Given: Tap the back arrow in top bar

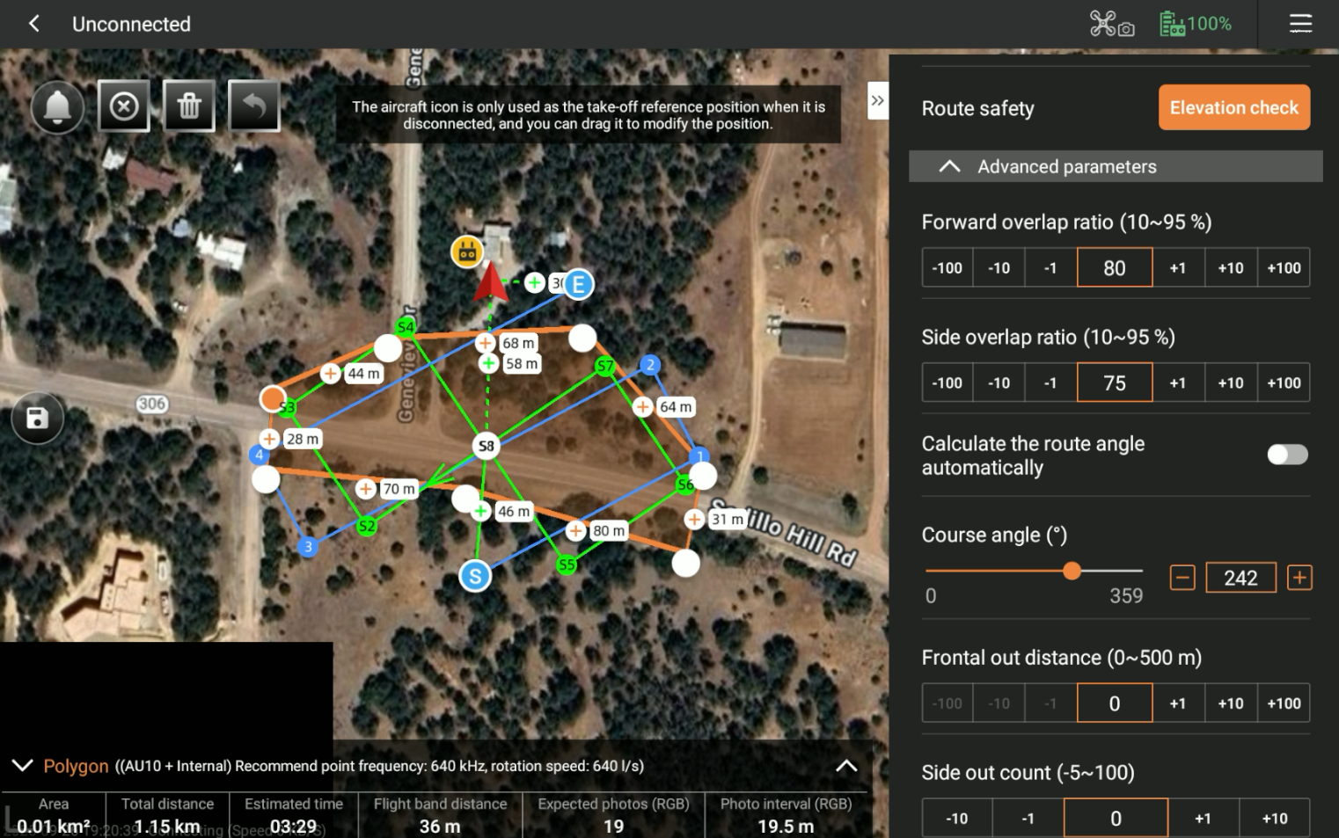Looking at the screenshot, I should point(34,24).
